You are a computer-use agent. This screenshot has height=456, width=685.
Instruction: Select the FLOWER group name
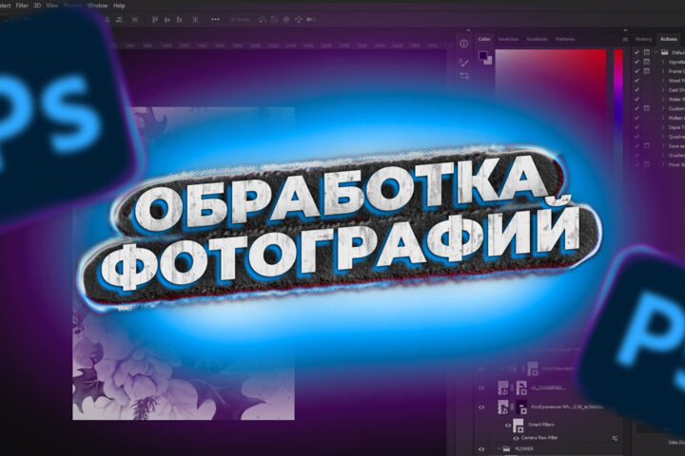coord(524,448)
